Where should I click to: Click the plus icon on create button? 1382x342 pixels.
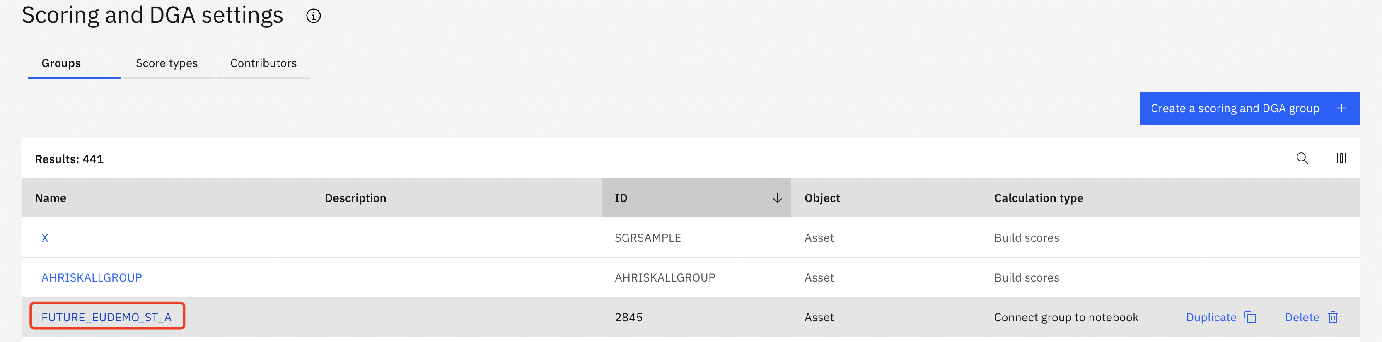click(x=1341, y=108)
